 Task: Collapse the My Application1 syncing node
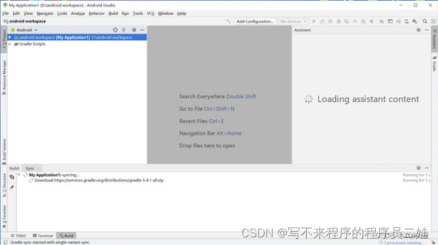[19, 175]
